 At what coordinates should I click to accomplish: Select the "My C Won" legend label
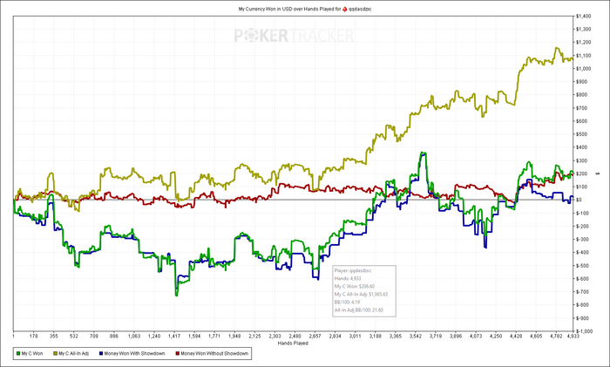[x=32, y=354]
